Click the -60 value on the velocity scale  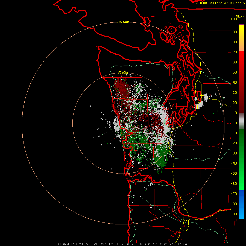(234, 184)
